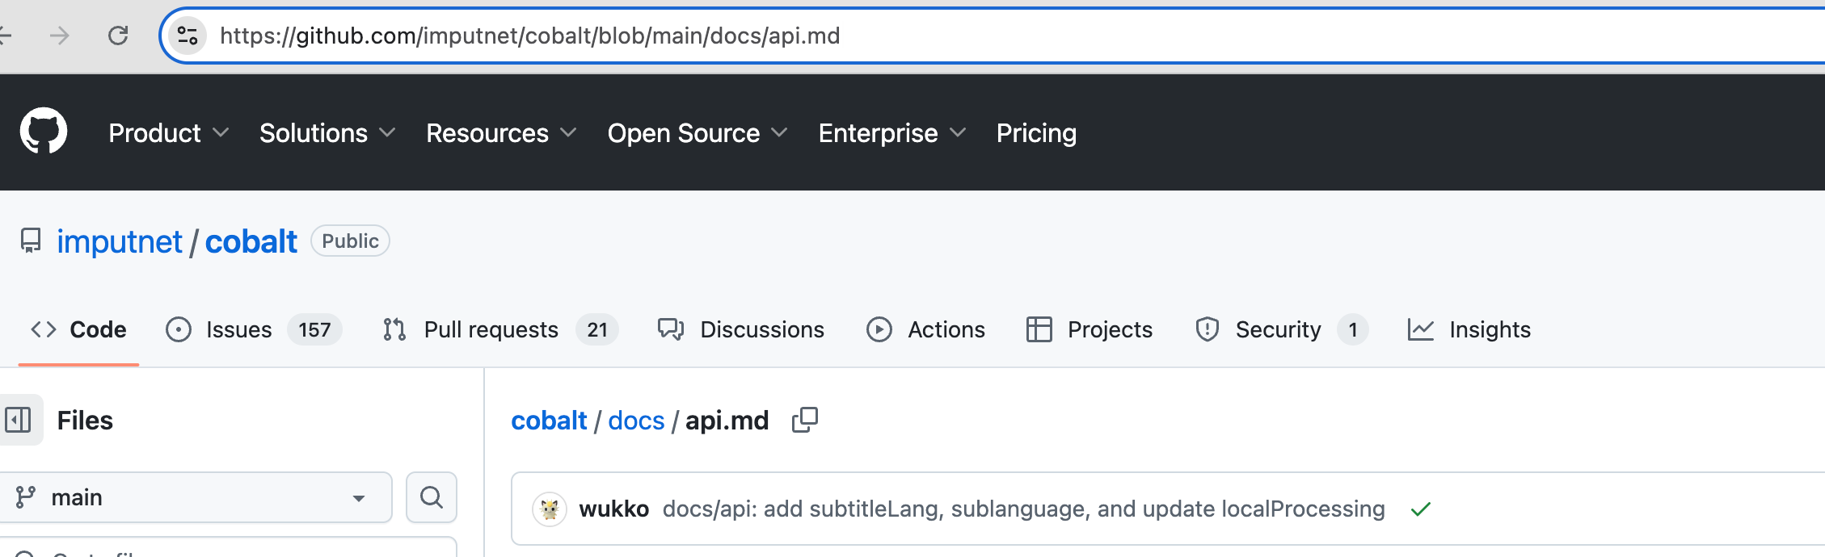Open the main branch selector dropdown
The width and height of the screenshot is (1825, 557).
(194, 497)
